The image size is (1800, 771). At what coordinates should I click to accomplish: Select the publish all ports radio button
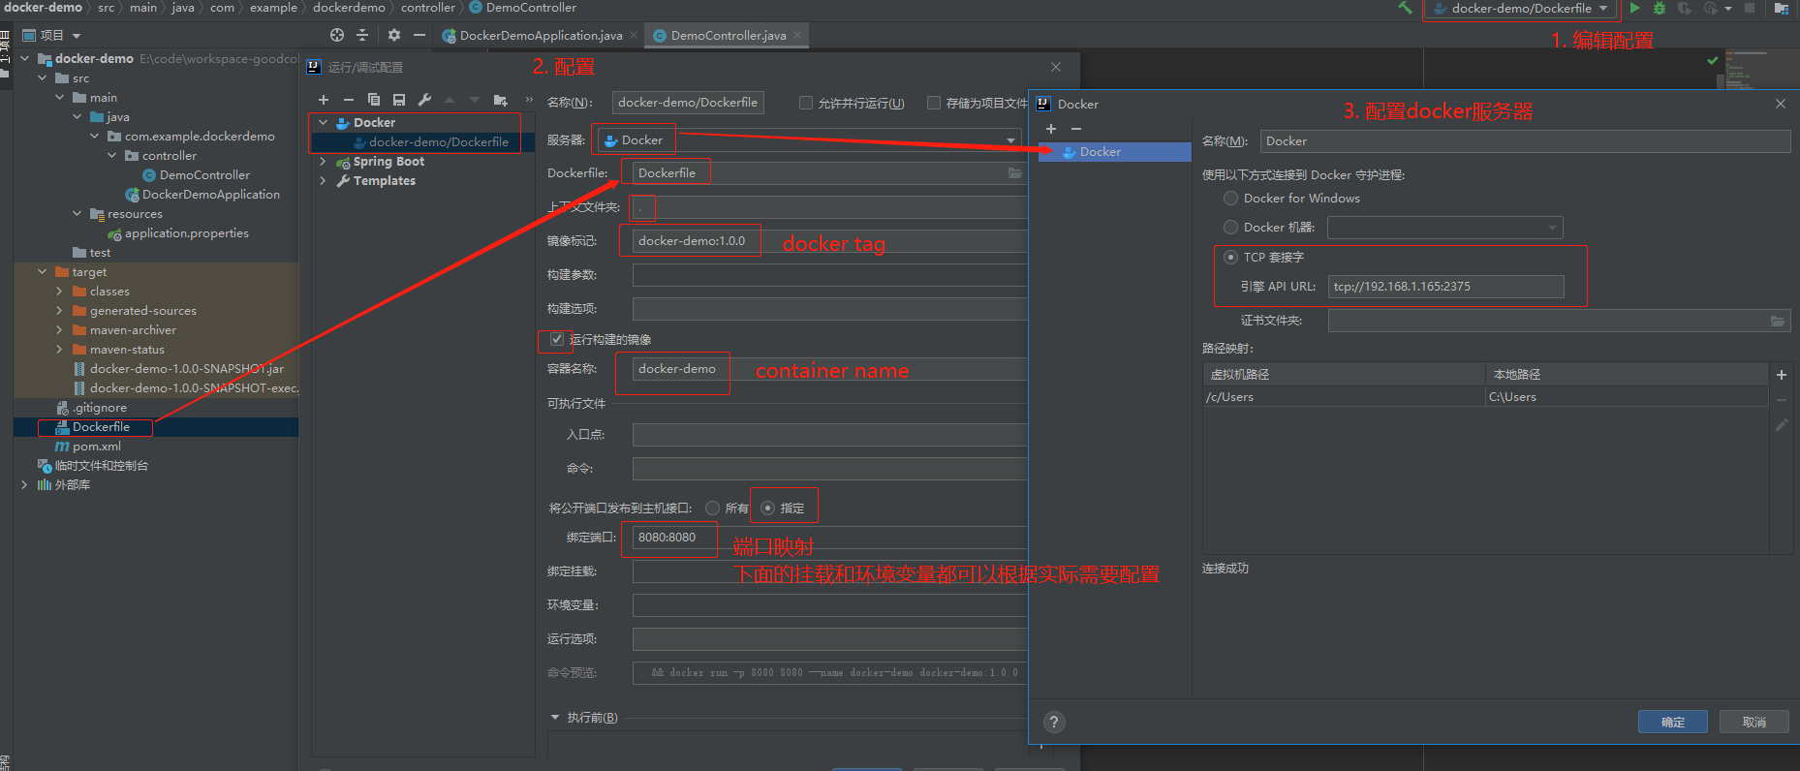coord(713,508)
